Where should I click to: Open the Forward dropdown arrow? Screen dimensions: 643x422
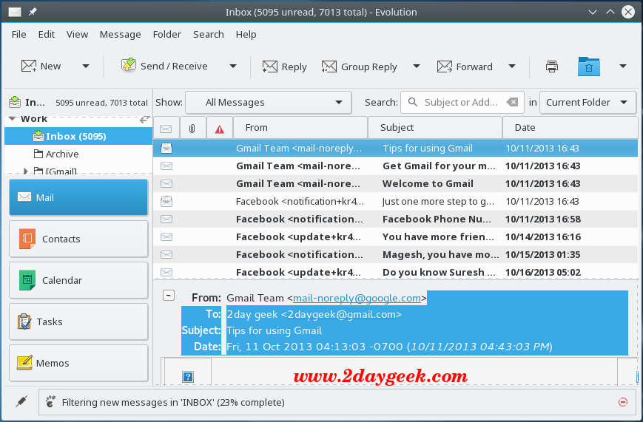click(512, 66)
